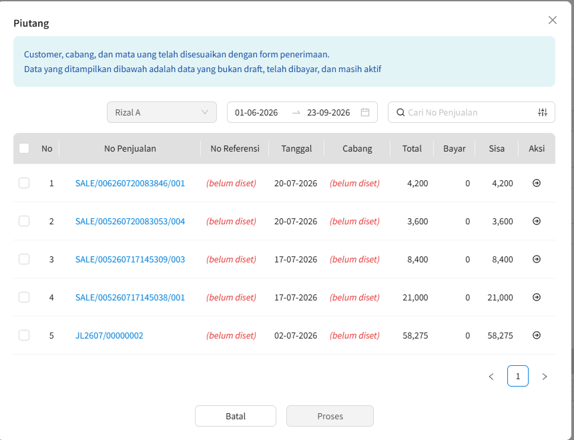Click the Total value 8,400
The width and height of the screenshot is (574, 440).
[417, 259]
